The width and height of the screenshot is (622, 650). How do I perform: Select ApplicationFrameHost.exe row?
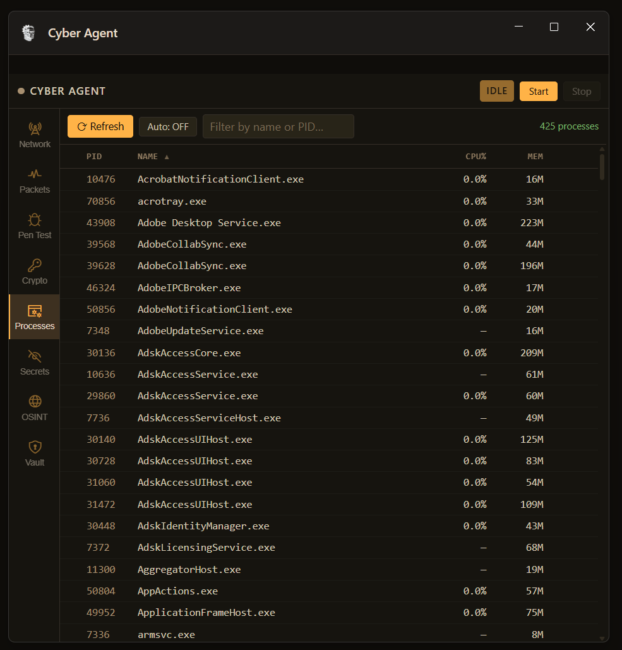pyautogui.click(x=329, y=613)
